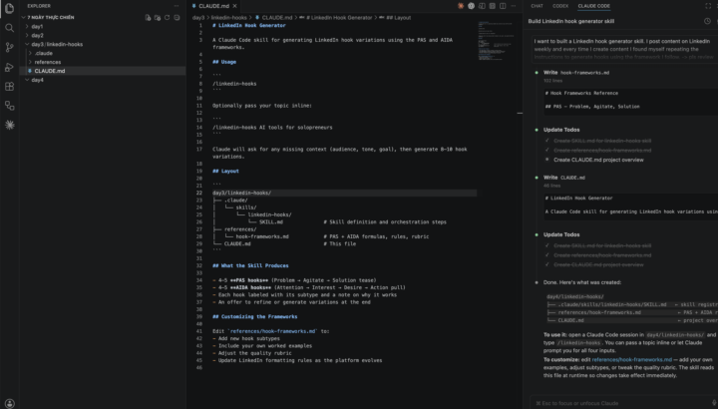Screen dimensions: 718x409
Task: Click the layout grid icon next to the preview icon
Action: [x=493, y=6]
